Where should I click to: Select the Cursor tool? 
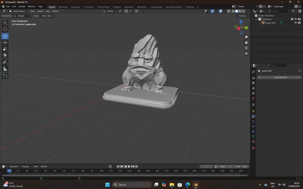5,29
